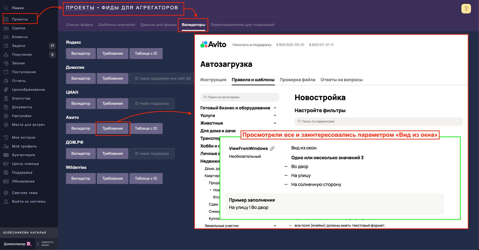Click the yellow help question button

pos(466,9)
